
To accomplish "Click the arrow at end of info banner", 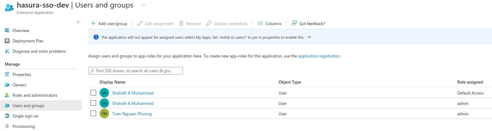I will click(309, 37).
